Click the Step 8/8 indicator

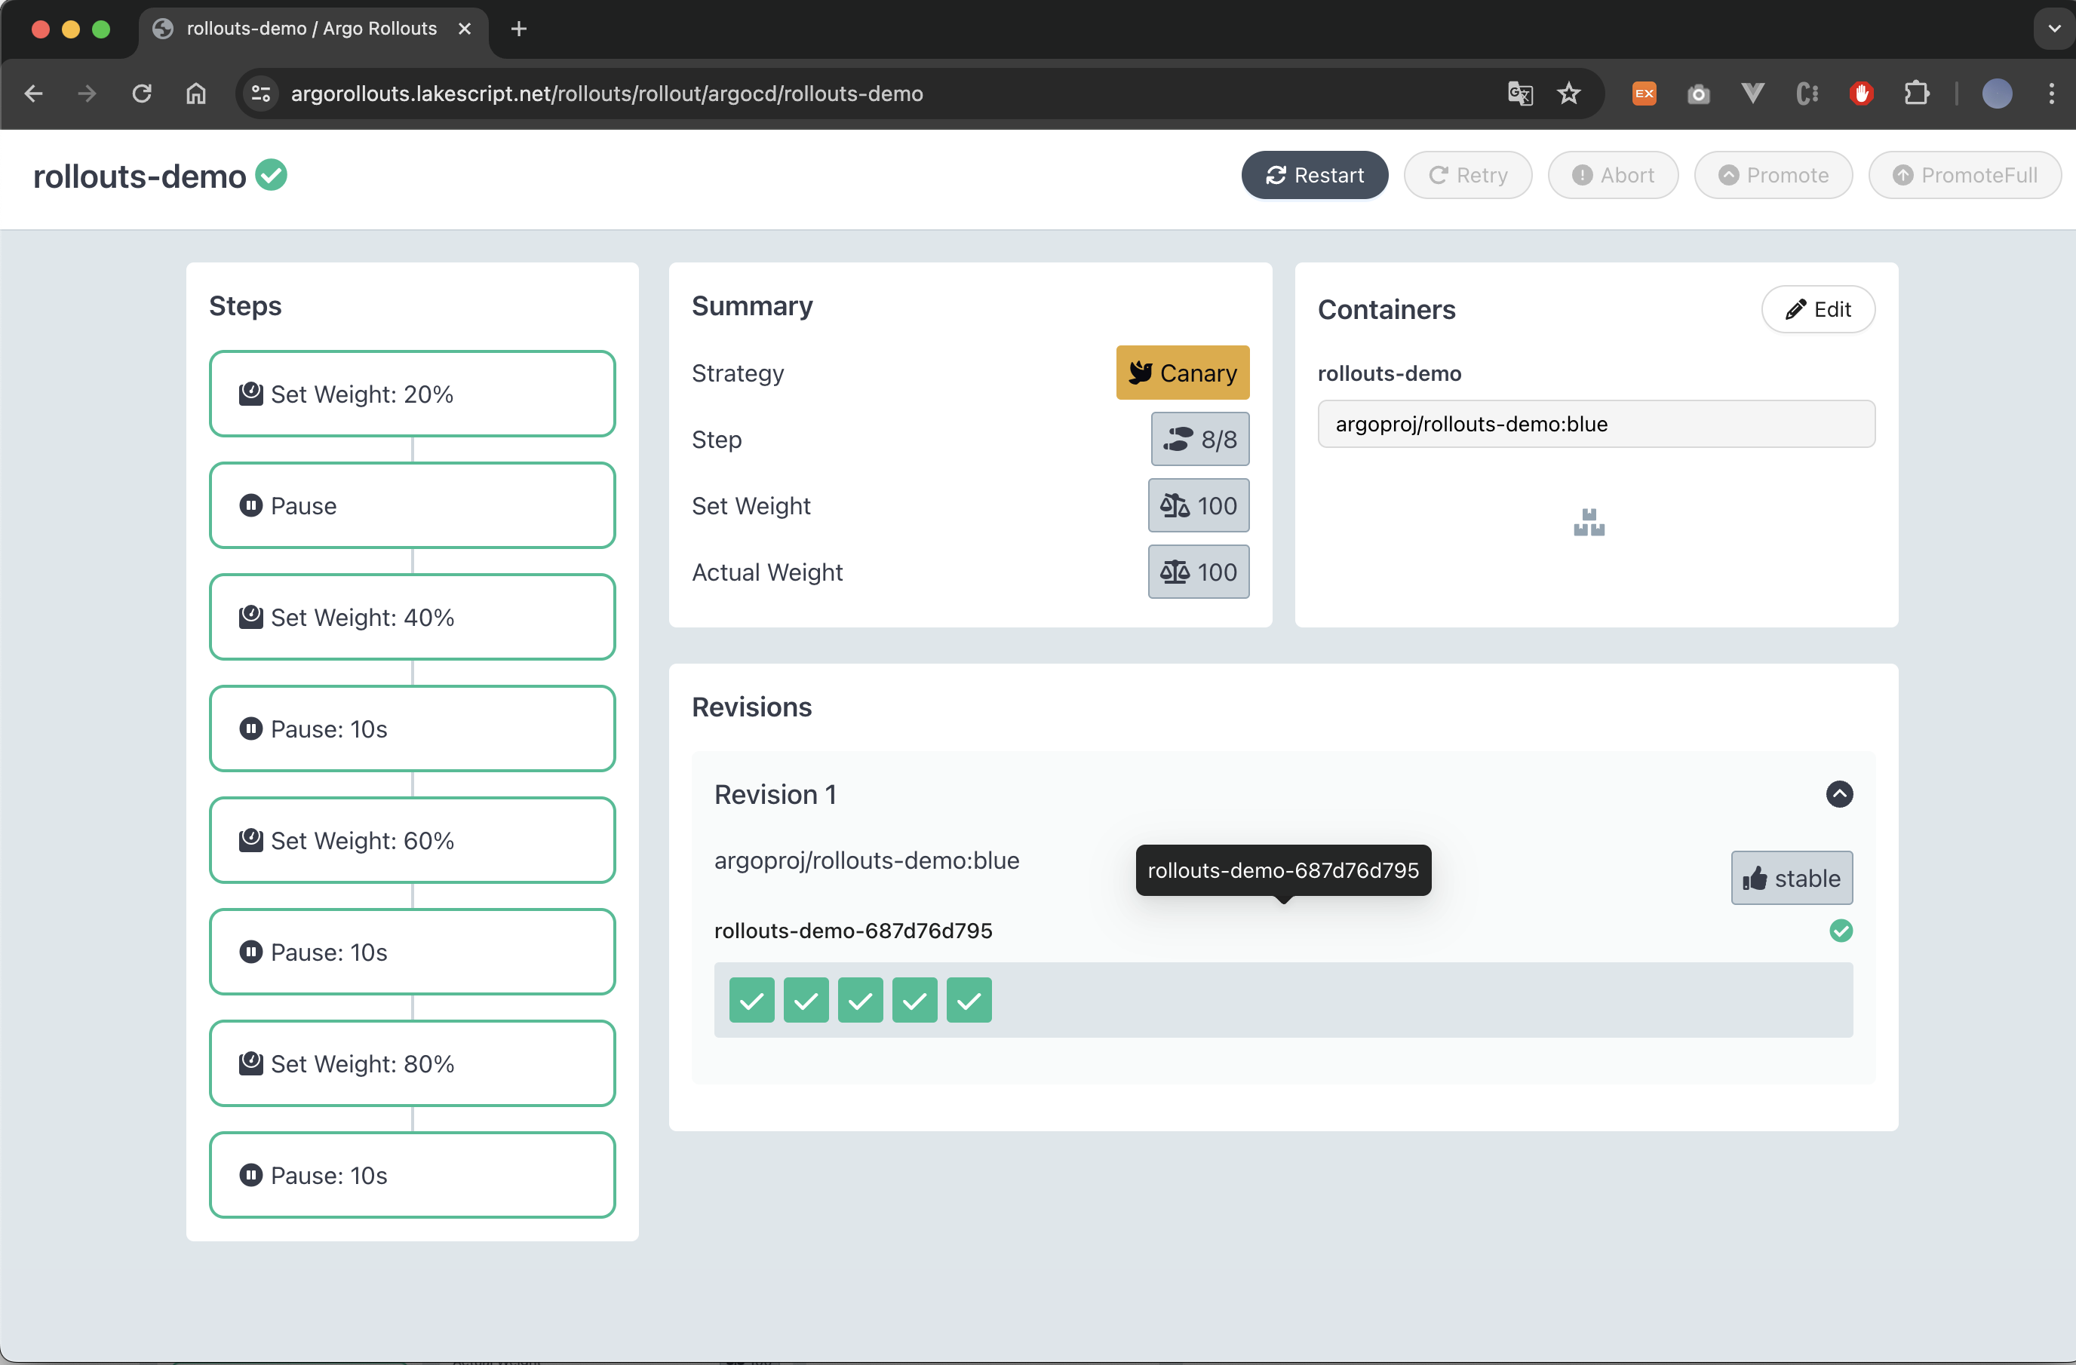pos(1199,440)
